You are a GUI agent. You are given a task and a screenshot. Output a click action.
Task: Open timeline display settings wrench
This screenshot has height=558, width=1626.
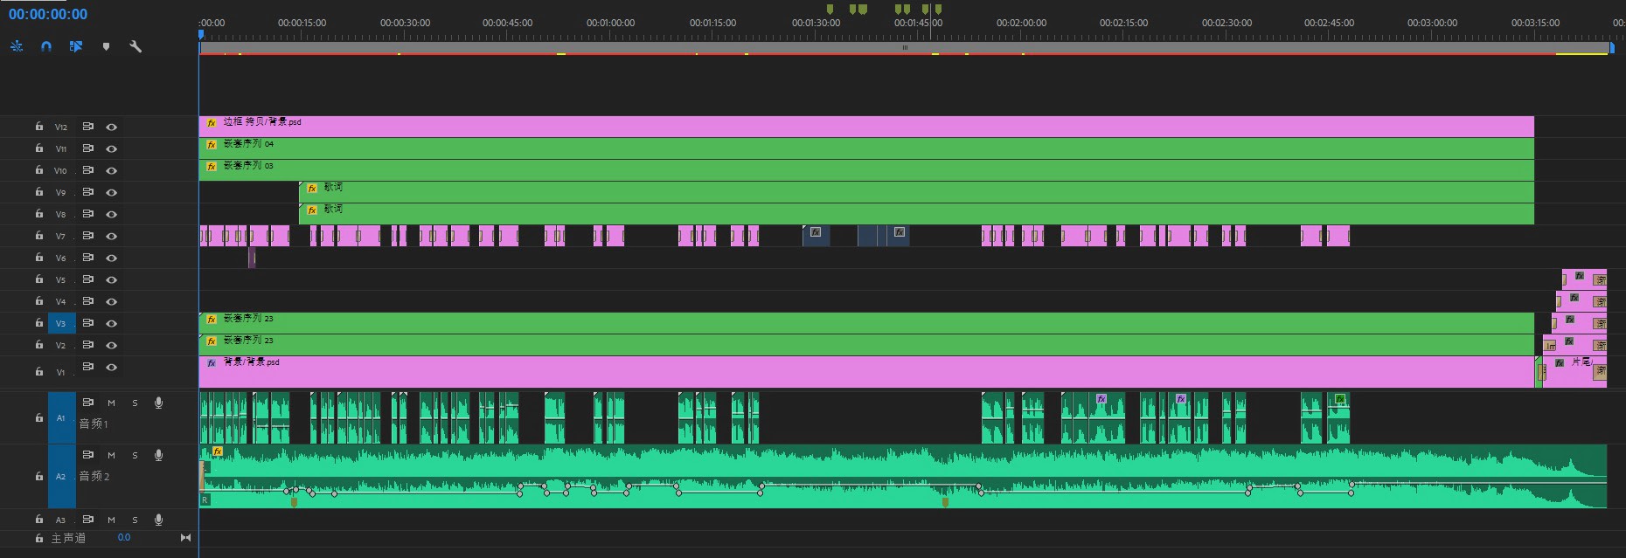[135, 46]
